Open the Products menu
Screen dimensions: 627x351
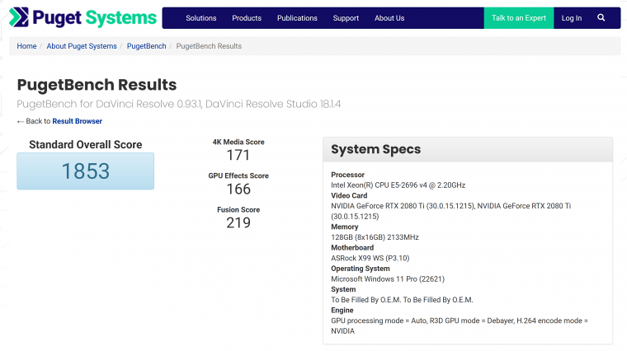(247, 18)
